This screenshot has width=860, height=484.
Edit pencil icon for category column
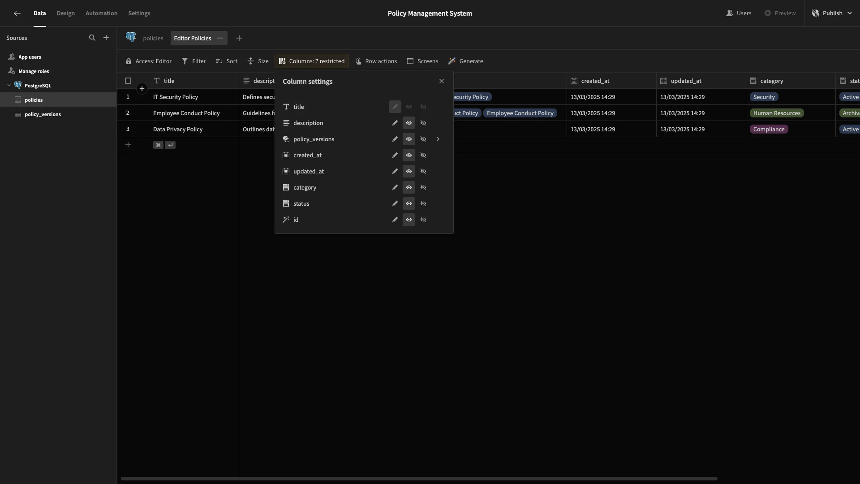pyautogui.click(x=395, y=187)
